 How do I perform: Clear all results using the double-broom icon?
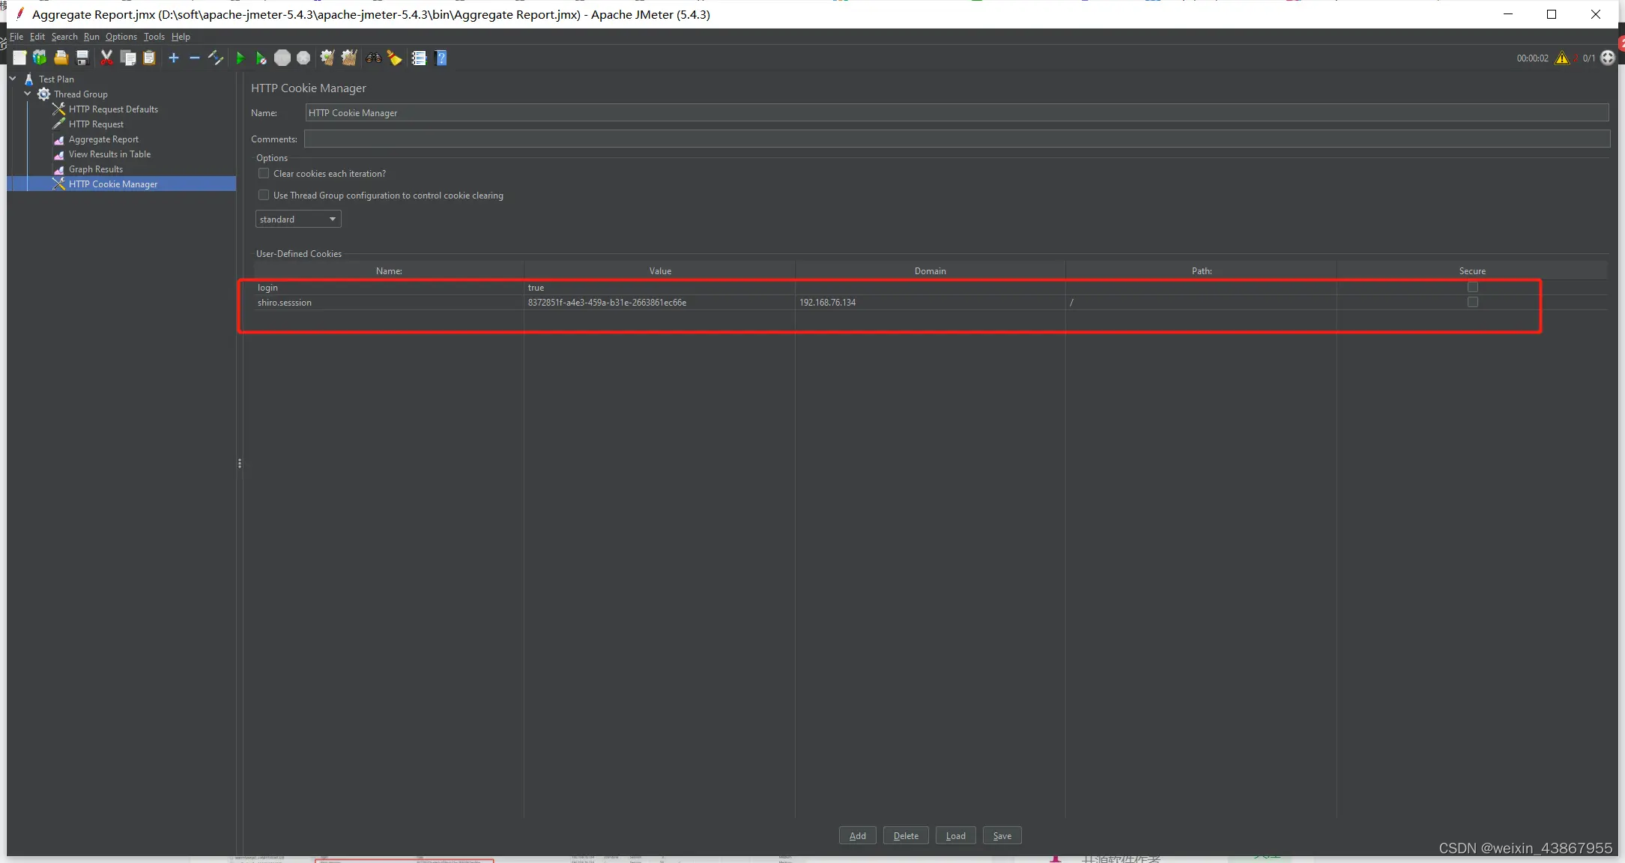pos(348,58)
